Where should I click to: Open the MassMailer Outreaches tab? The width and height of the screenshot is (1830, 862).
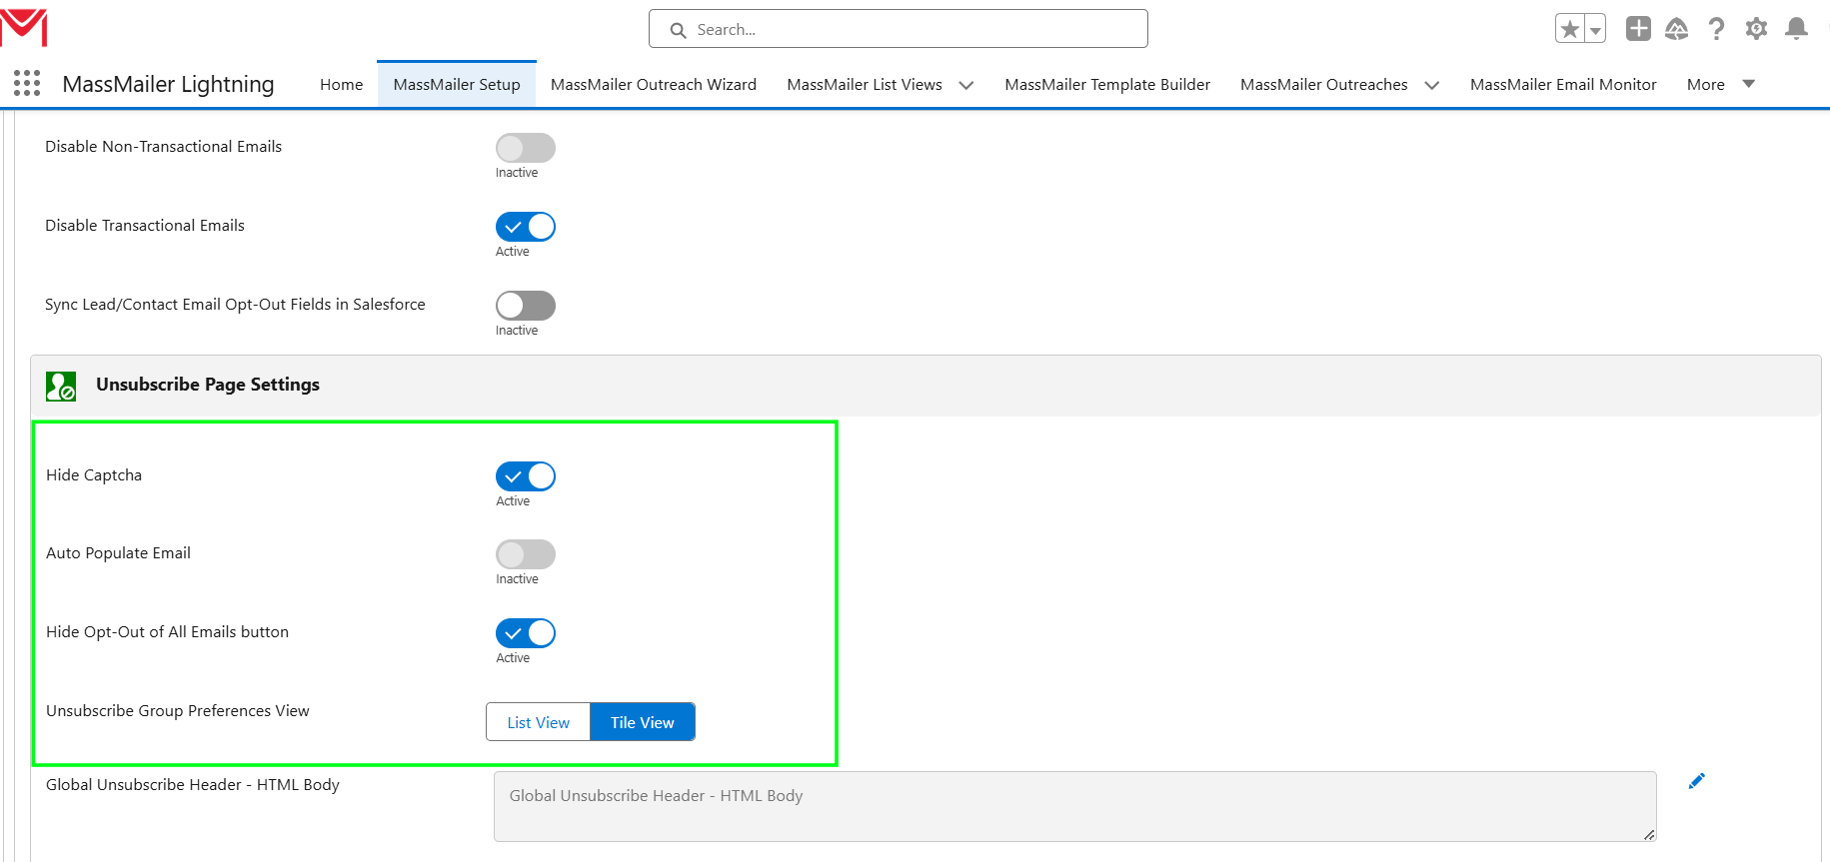tap(1324, 84)
